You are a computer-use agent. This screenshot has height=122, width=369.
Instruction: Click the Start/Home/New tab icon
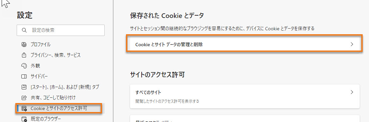pyautogui.click(x=24, y=87)
